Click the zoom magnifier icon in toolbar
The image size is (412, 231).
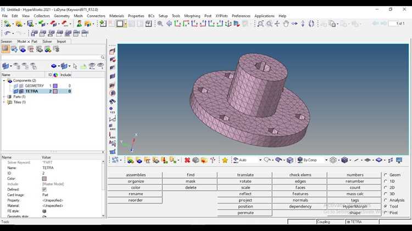160,24
